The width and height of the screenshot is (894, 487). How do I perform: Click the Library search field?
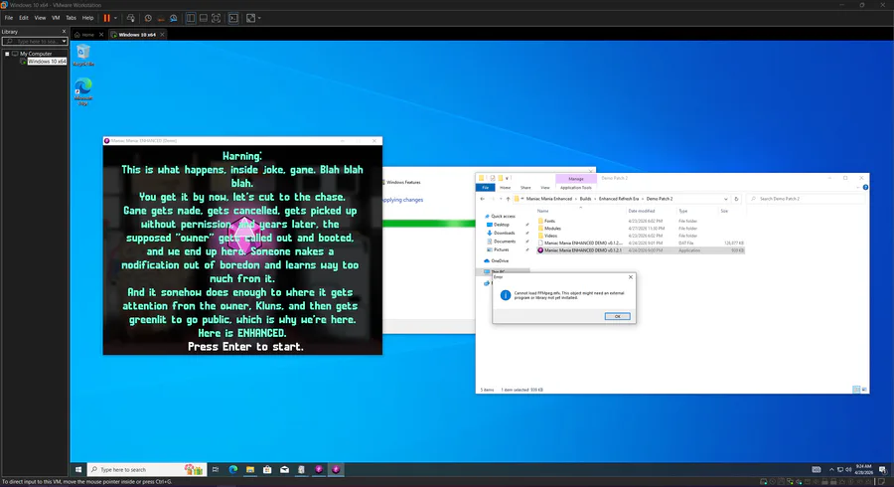[32, 42]
